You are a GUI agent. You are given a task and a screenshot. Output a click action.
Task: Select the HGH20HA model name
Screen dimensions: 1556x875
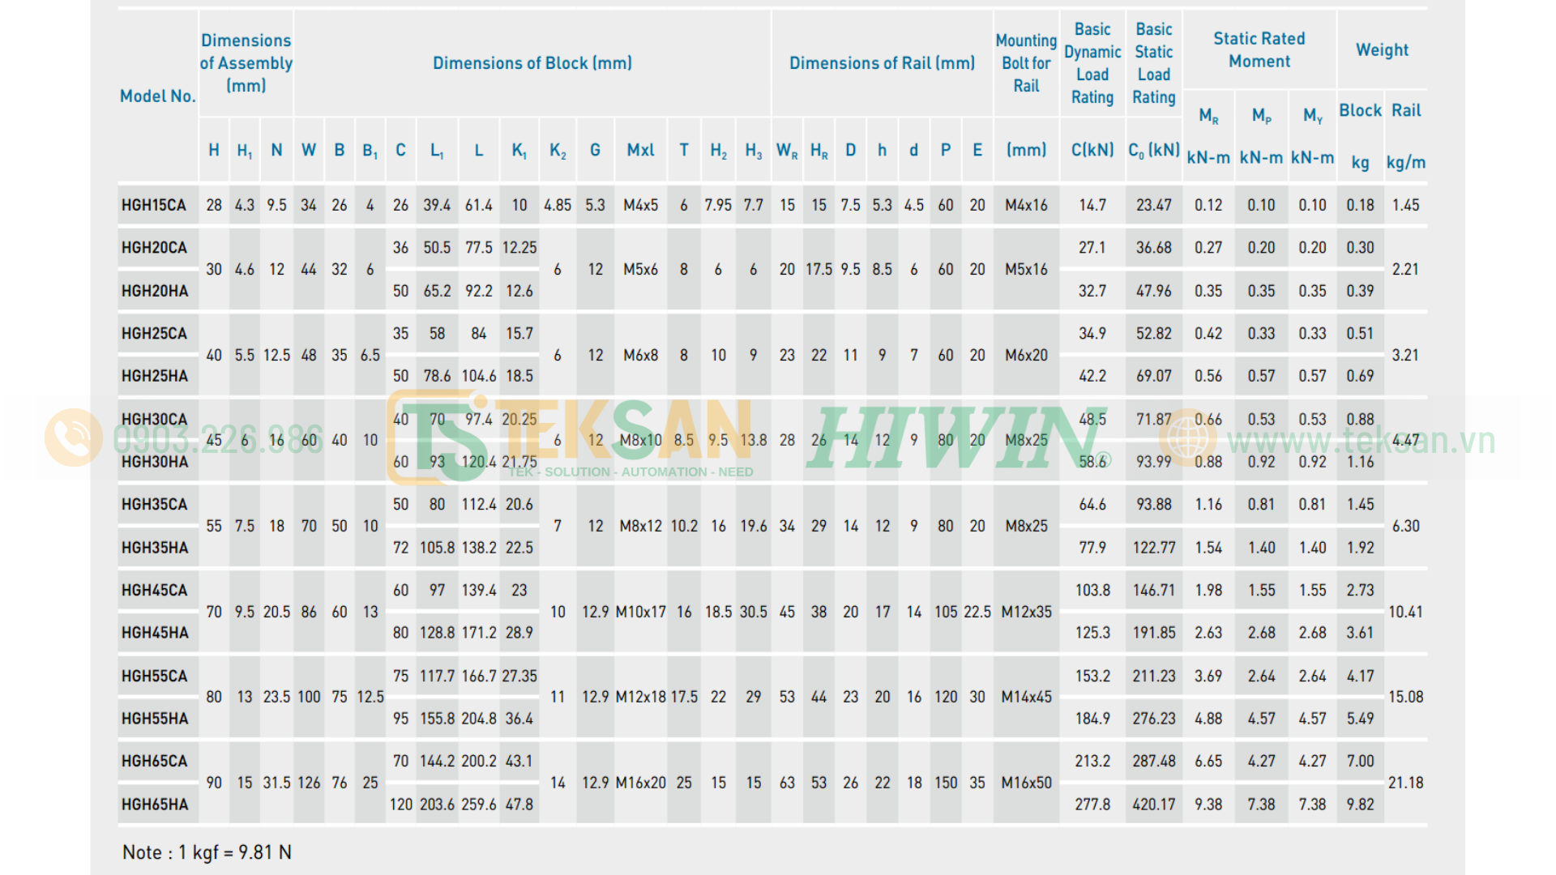(155, 291)
